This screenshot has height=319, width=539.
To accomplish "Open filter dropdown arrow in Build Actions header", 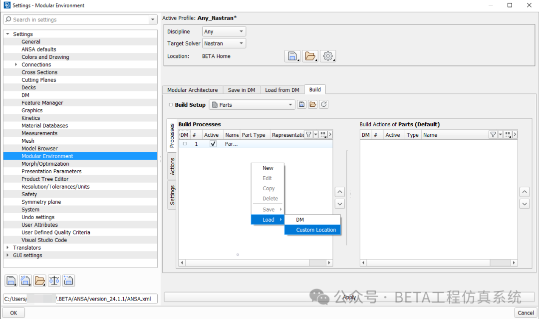I will point(501,135).
